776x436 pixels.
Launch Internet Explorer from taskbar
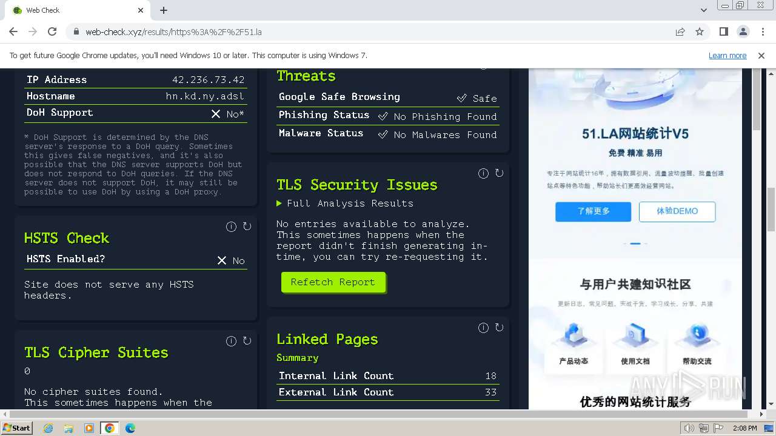pos(48,428)
